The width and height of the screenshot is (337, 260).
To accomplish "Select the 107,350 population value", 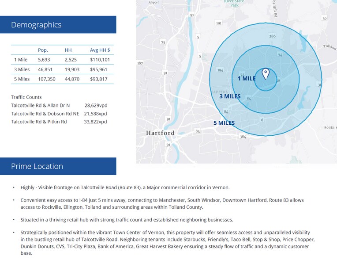I will tap(46, 79).
